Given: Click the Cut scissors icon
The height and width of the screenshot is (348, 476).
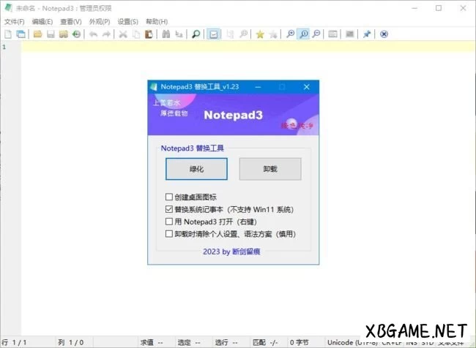Looking at the screenshot, I should pos(123,34).
